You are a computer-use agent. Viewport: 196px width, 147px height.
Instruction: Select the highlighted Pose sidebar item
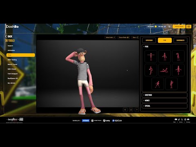coord(20,55)
